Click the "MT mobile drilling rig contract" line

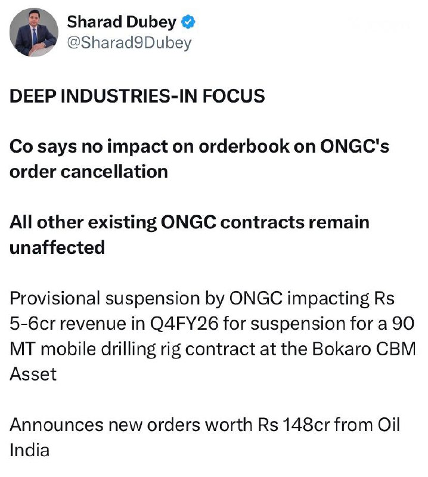(x=149, y=349)
